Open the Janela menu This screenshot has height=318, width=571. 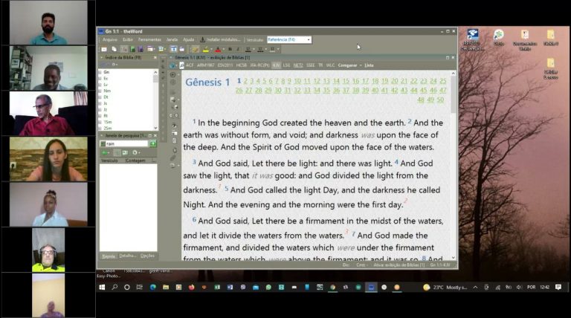[172, 39]
